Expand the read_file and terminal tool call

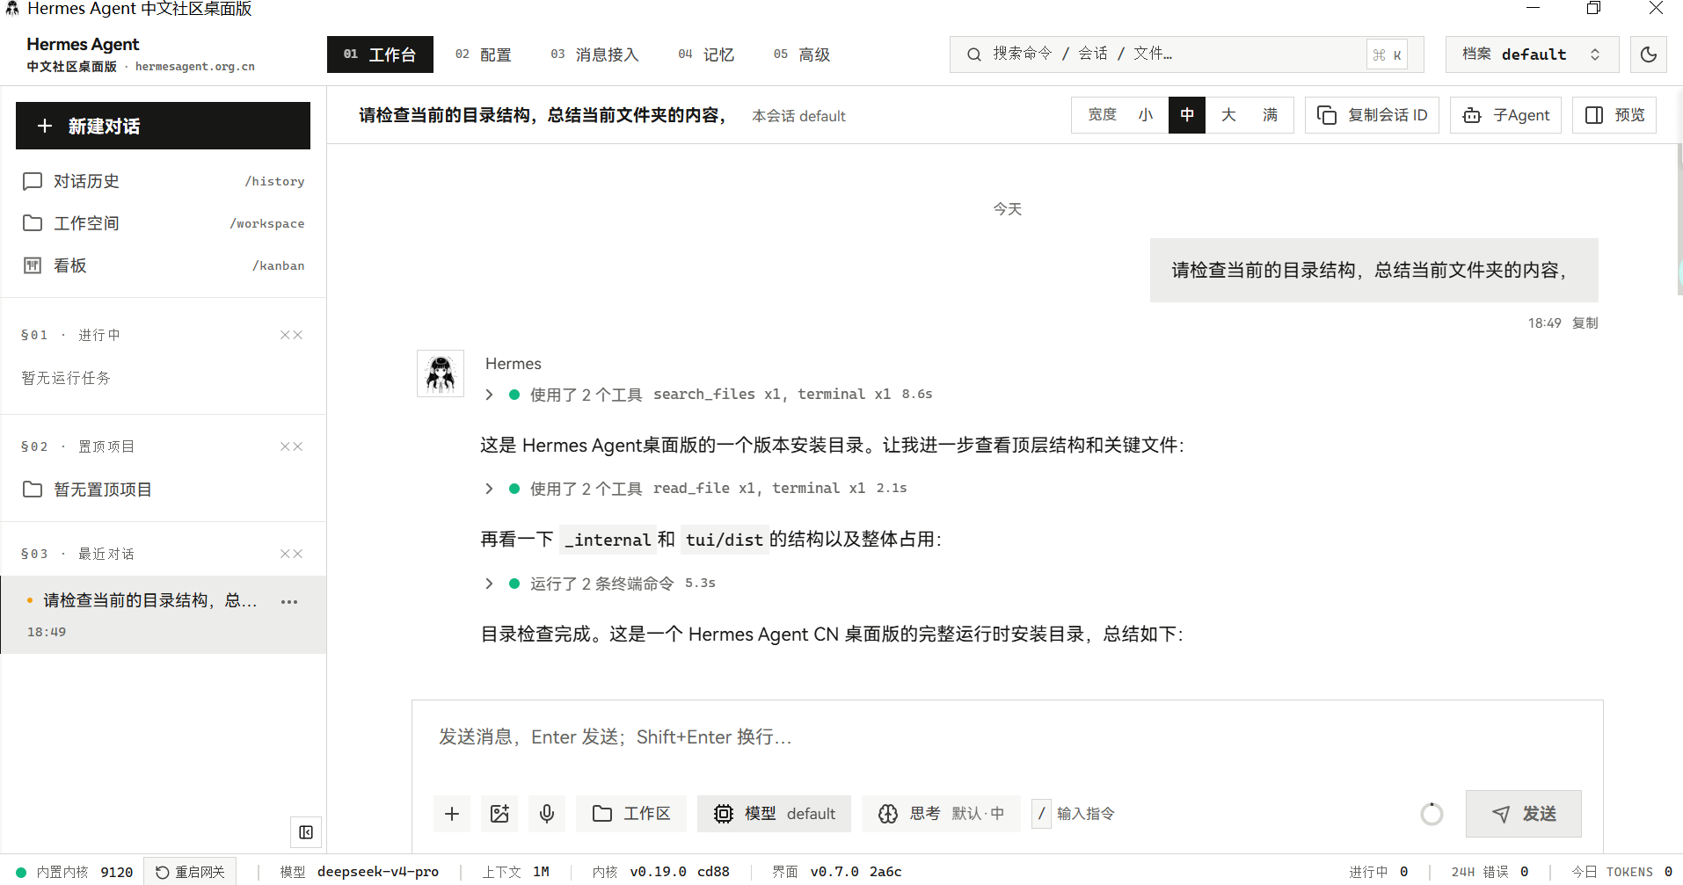696,489
